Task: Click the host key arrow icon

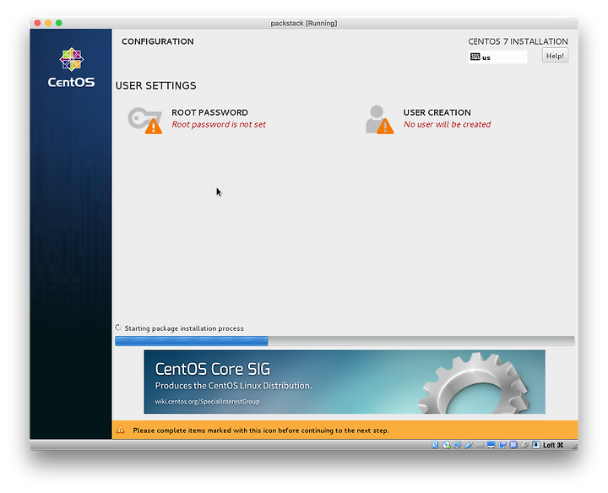Action: coord(536,445)
